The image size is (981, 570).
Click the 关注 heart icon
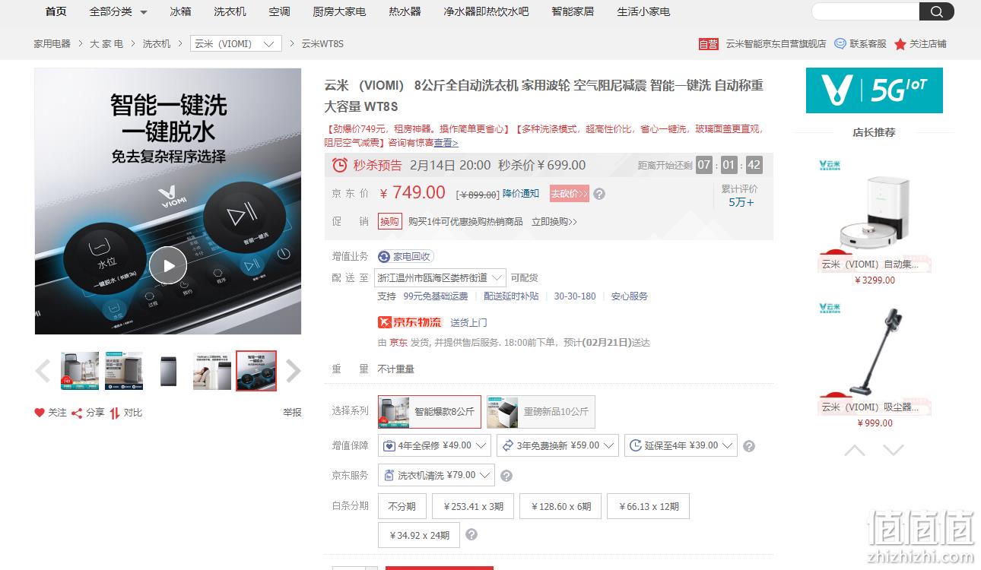[40, 413]
